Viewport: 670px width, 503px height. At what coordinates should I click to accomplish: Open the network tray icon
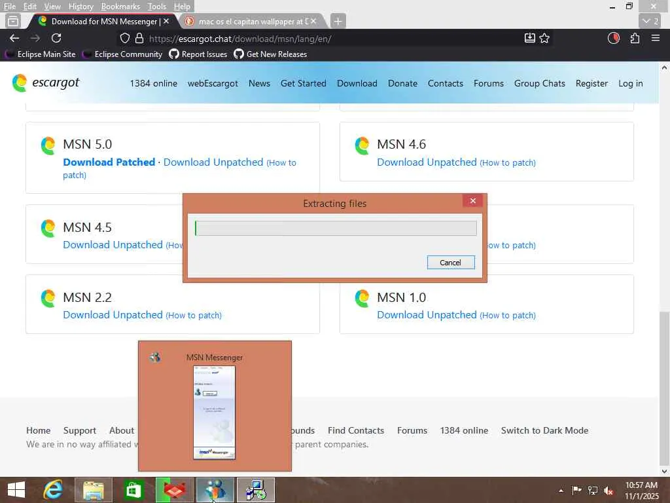click(x=593, y=491)
